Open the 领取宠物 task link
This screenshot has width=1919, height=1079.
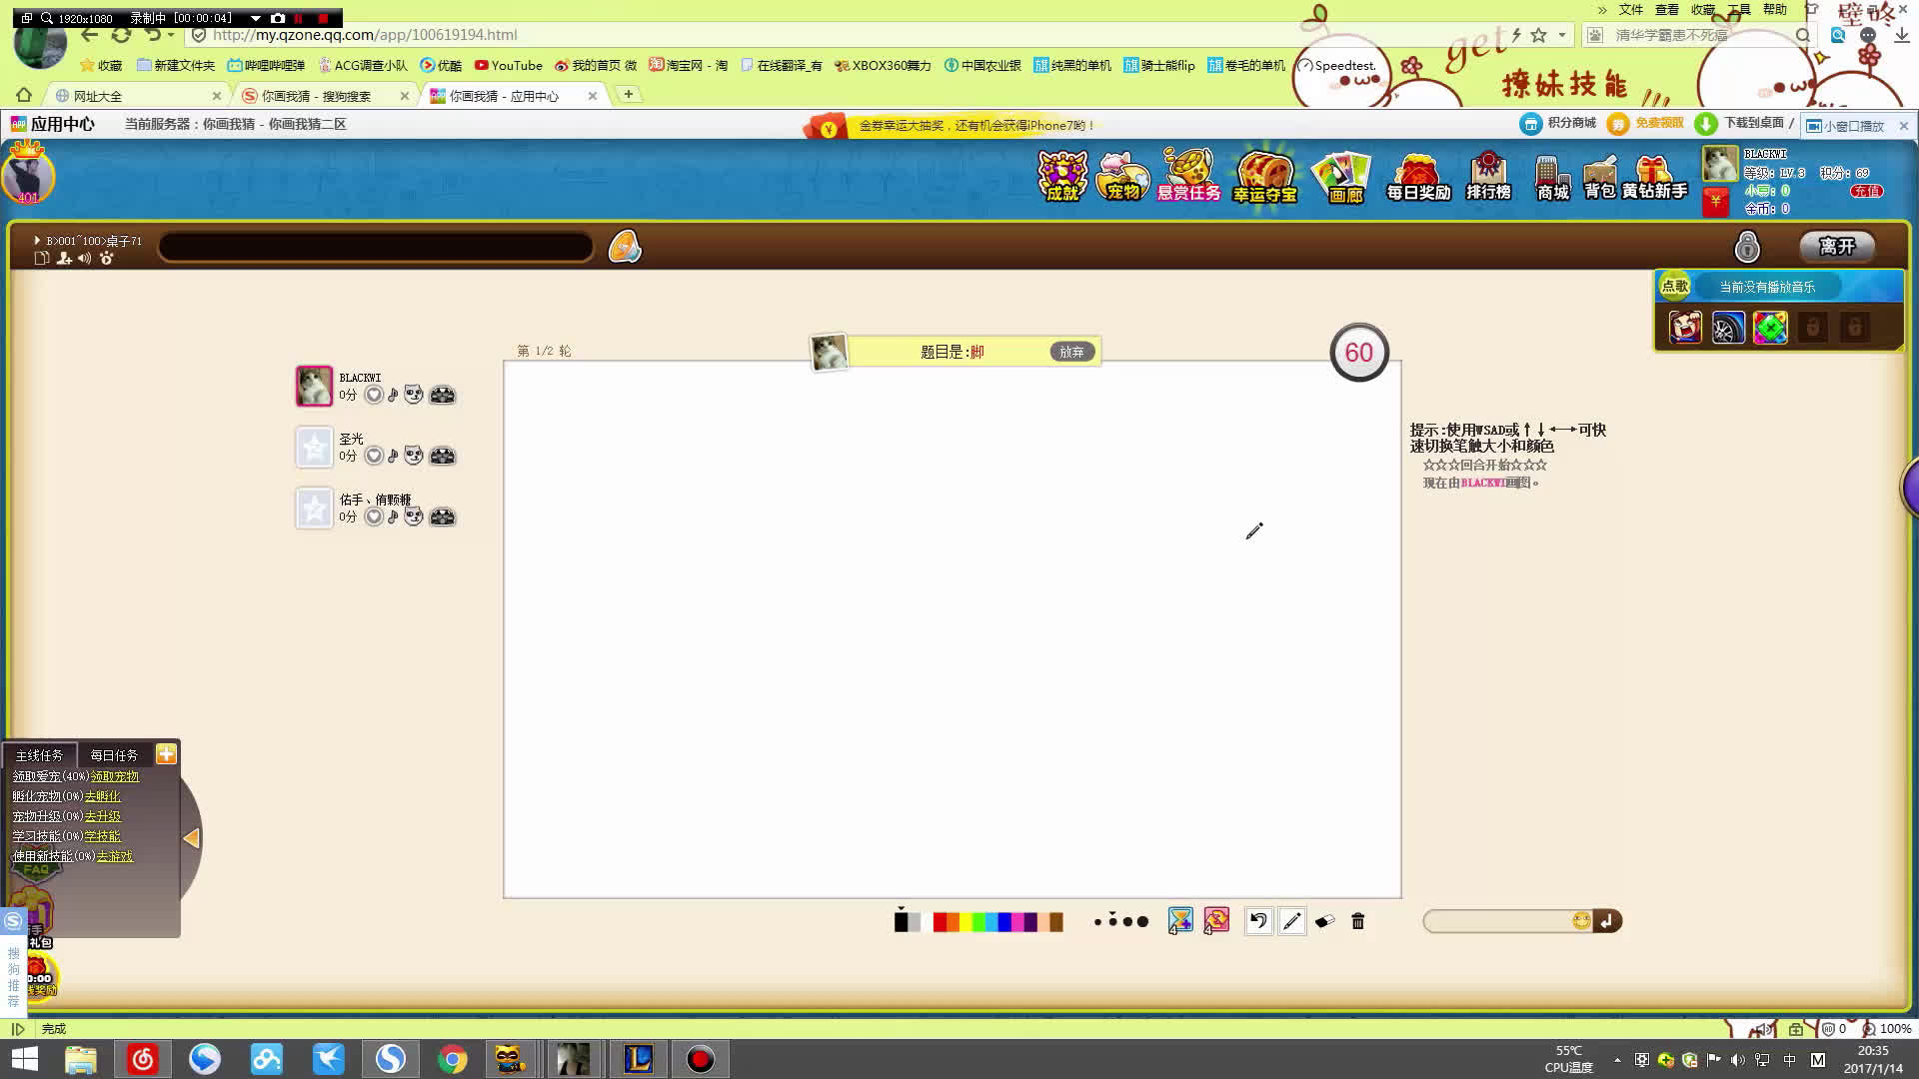[x=115, y=776]
